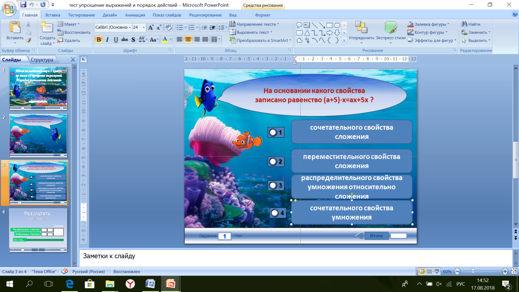Click the zoom in plus button
Screen dimensions: 519x292
(x=505, y=271)
